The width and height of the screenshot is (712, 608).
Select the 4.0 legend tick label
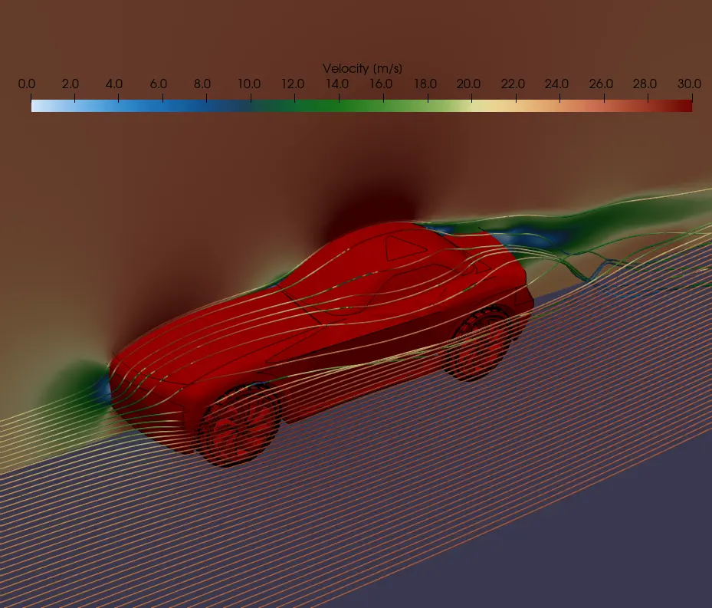[x=114, y=84]
